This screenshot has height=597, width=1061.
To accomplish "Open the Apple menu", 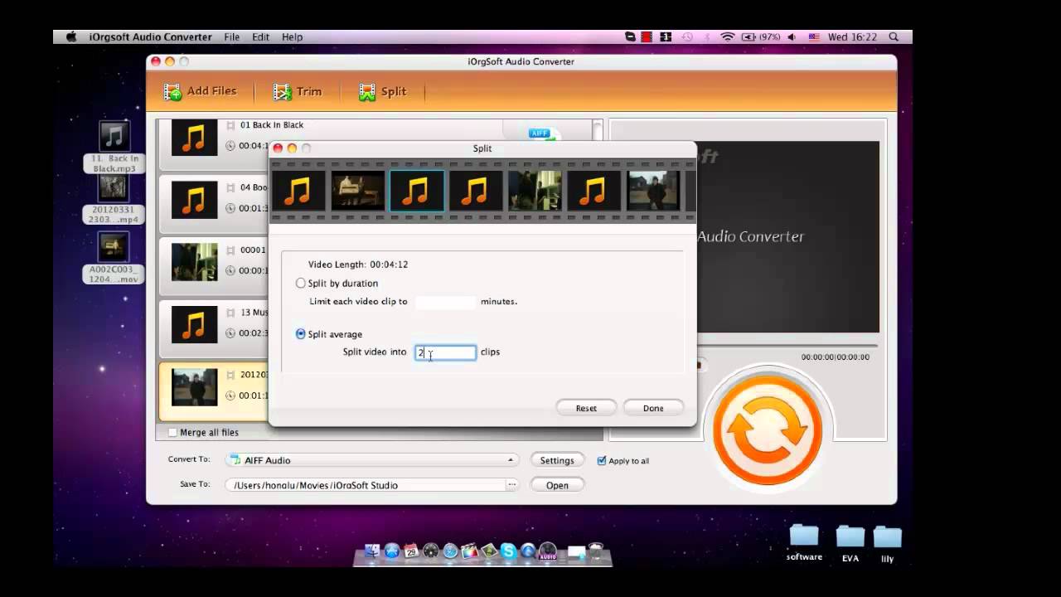I will pyautogui.click(x=71, y=37).
